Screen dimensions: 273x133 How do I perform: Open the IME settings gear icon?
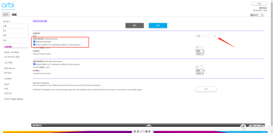(x=149, y=131)
